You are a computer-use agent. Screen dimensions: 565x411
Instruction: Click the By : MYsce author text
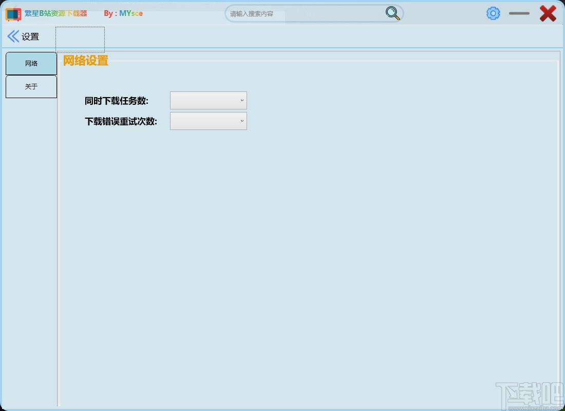click(x=123, y=13)
